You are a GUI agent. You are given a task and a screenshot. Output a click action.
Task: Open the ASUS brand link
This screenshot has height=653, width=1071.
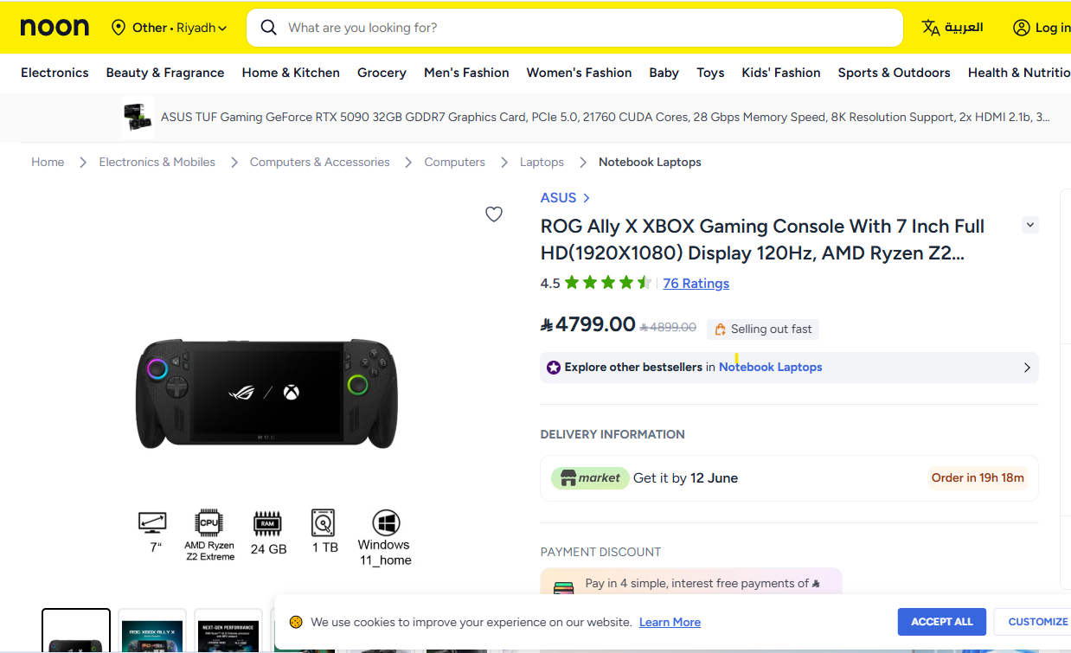click(565, 198)
